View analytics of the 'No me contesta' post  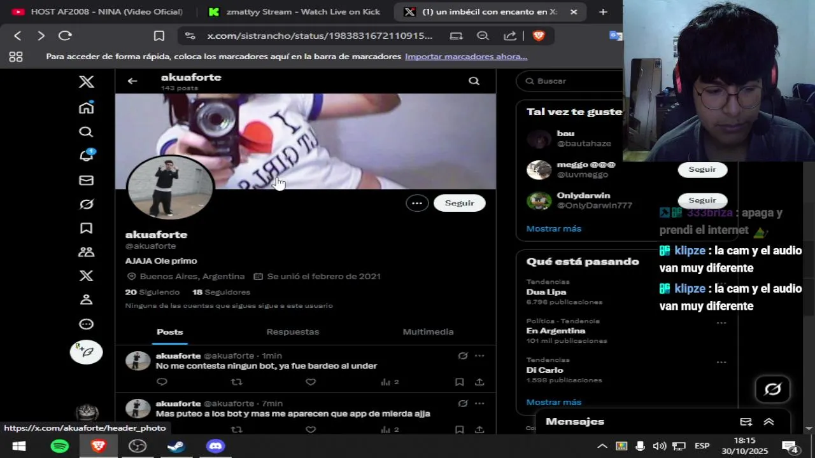point(389,382)
